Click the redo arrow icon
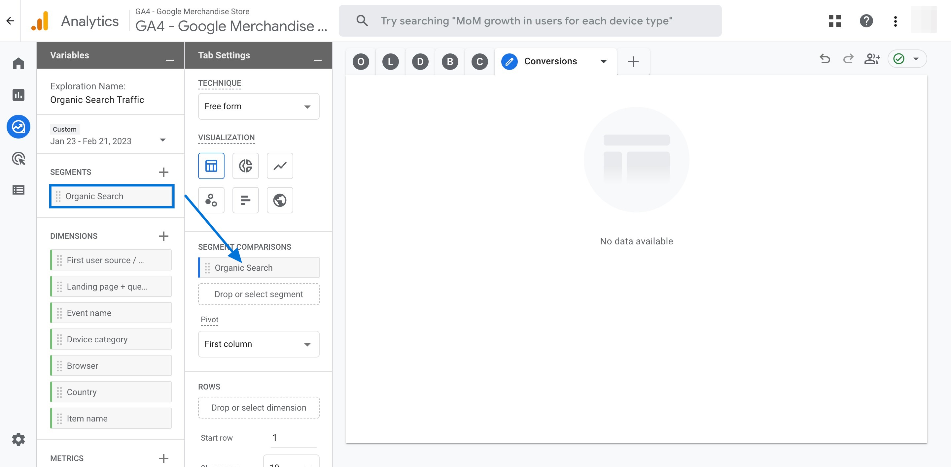Image resolution: width=951 pixels, height=467 pixels. pos(847,60)
